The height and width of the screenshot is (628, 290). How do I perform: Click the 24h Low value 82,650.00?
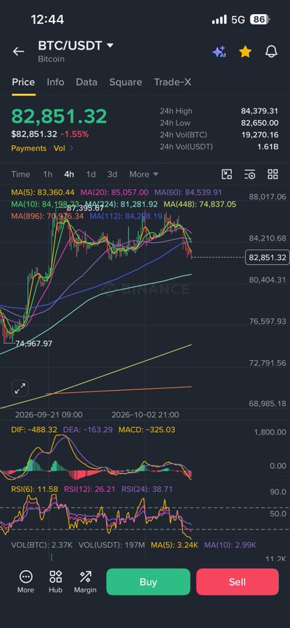(x=259, y=123)
